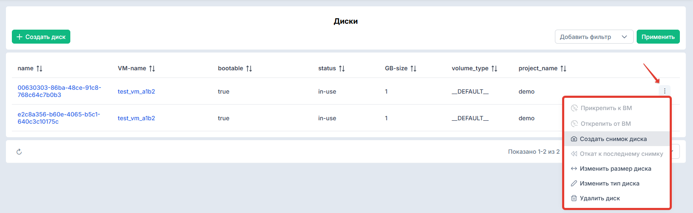Sort by GB-size column arrows icon
Viewport: 693px width, 213px height.
click(x=413, y=69)
